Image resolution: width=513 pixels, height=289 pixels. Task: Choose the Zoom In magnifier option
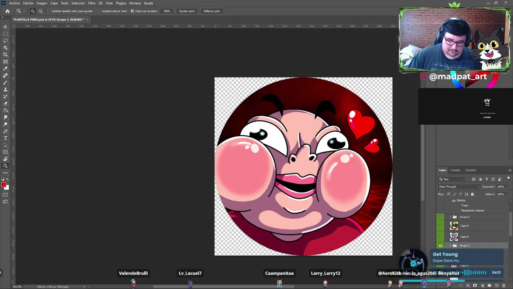(33, 11)
